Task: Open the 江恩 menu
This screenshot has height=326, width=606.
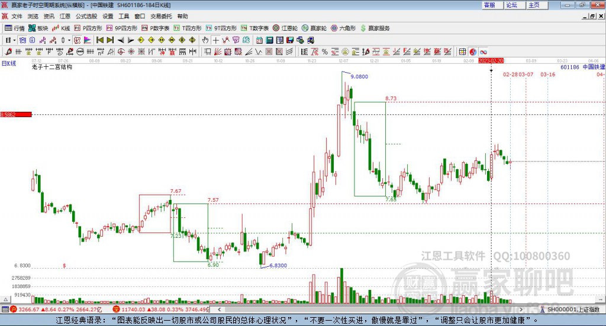Action: point(65,16)
